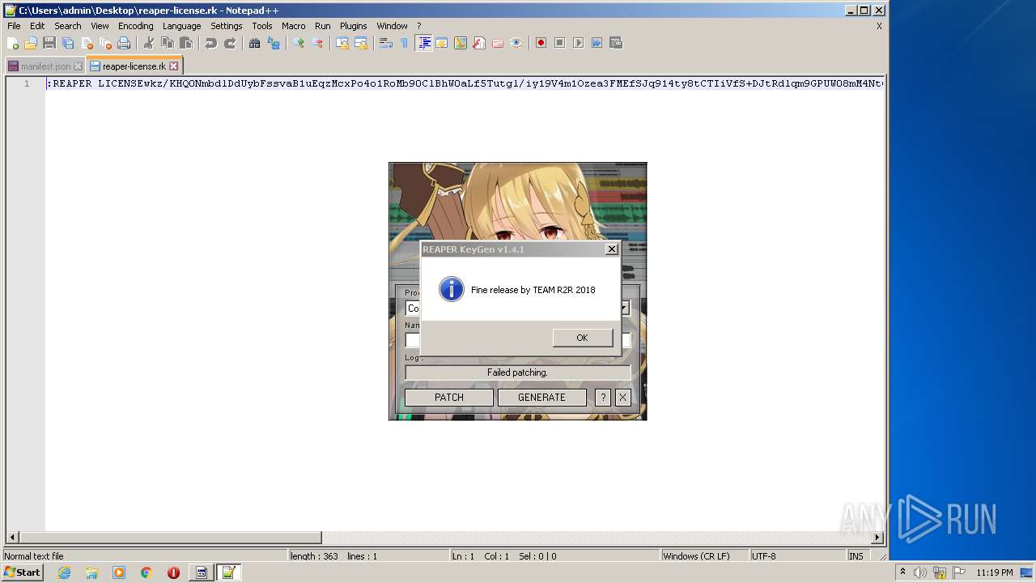Click OK in the KeyGen dialog
1036x583 pixels.
(x=582, y=338)
